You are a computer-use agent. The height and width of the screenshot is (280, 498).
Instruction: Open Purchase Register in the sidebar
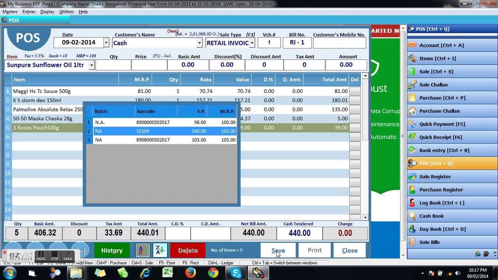pos(452,189)
